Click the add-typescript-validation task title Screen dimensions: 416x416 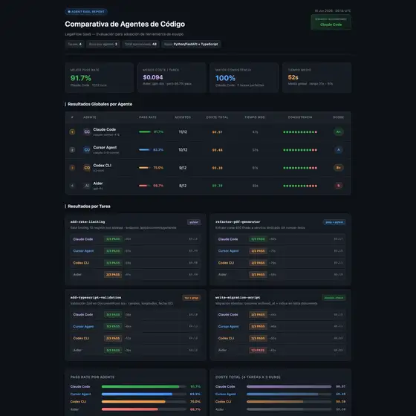[96, 297]
